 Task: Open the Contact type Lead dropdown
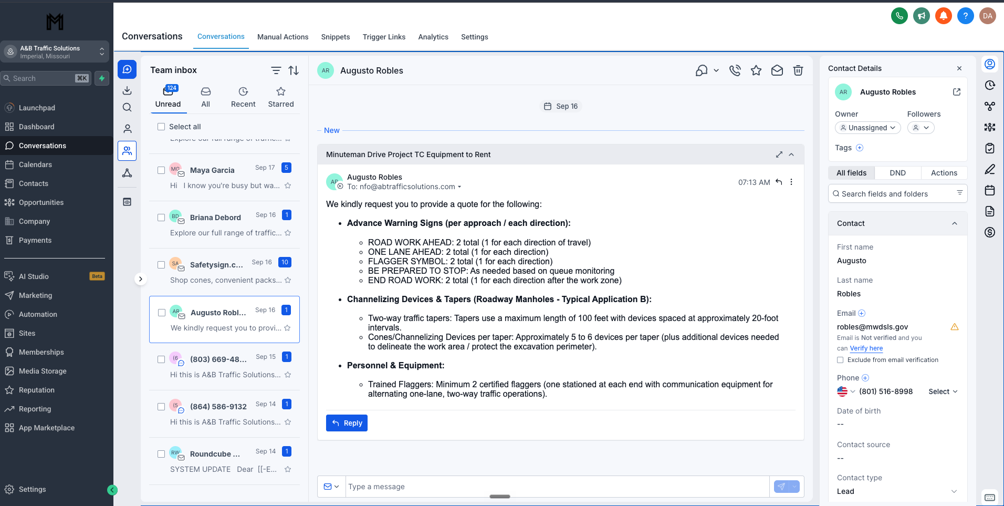897,491
